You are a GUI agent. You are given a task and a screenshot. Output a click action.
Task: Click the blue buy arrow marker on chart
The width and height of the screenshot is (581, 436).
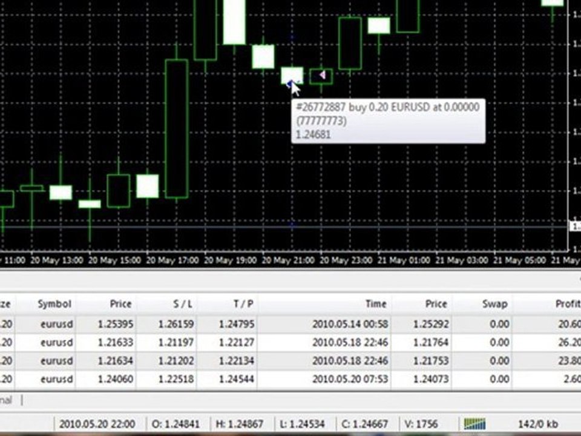pyautogui.click(x=290, y=84)
